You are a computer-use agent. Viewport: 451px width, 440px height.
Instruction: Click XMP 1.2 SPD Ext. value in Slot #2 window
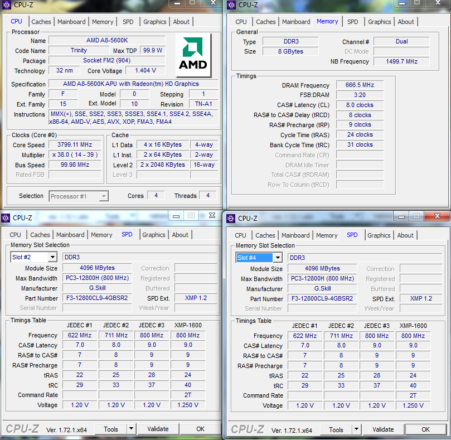tap(196, 298)
